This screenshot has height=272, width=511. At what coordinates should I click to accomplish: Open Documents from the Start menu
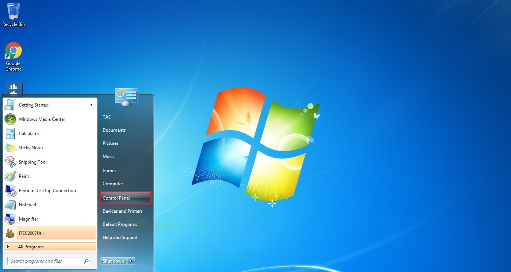point(114,130)
